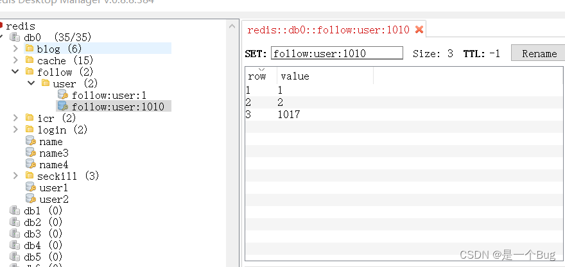This screenshot has width=565, height=267.
Task: Click the seckill folder icon
Action: [x=30, y=175]
